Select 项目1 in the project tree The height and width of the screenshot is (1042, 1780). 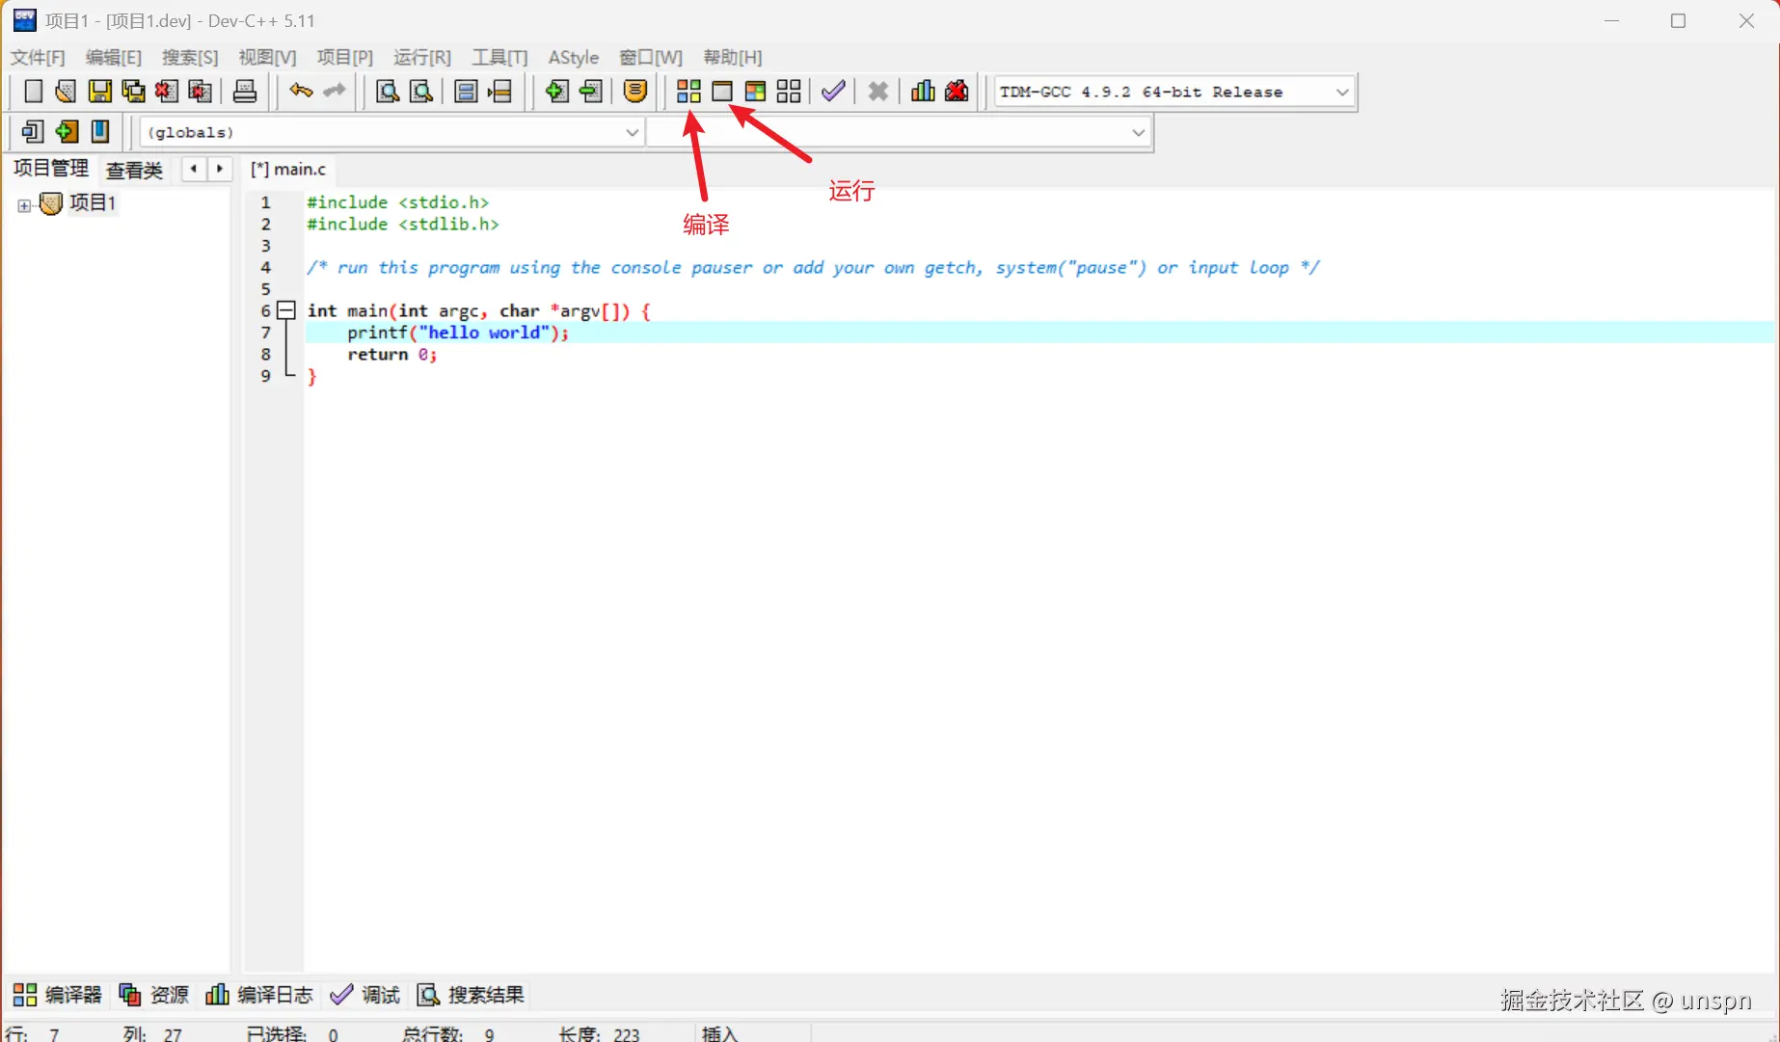pyautogui.click(x=93, y=203)
